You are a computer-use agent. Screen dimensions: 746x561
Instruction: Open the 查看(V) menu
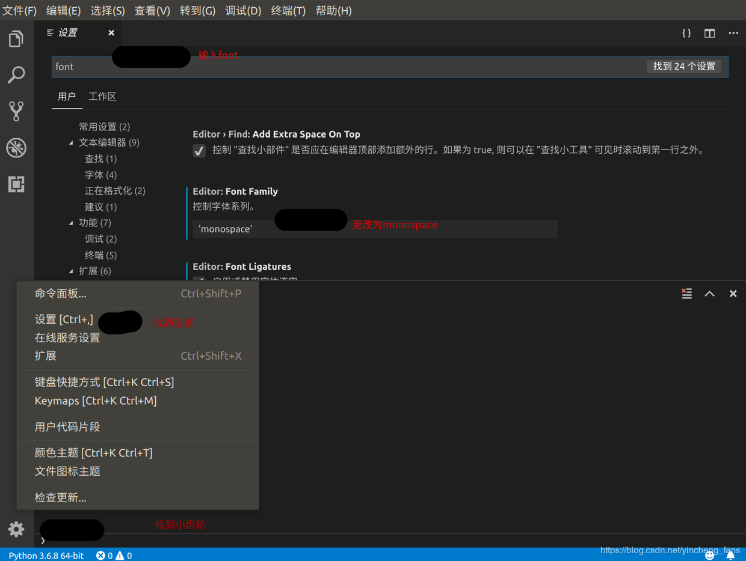pos(152,10)
